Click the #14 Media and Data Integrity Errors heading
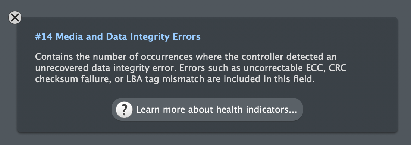 (118, 36)
